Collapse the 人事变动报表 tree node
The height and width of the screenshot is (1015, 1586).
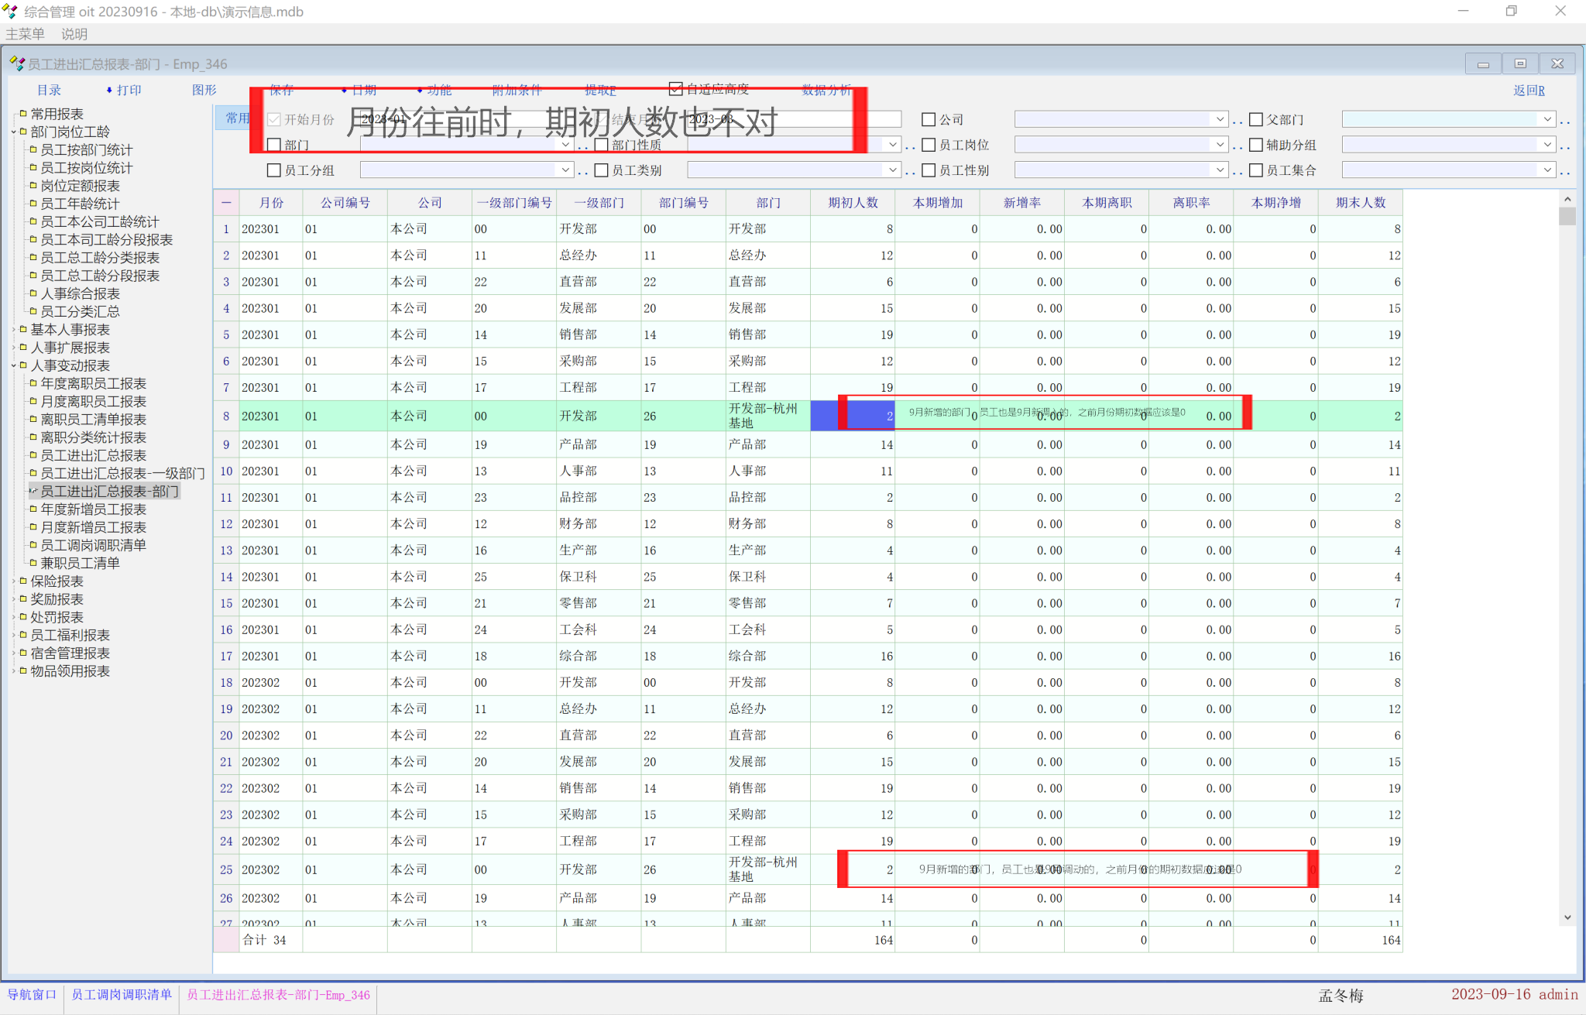pyautogui.click(x=14, y=365)
